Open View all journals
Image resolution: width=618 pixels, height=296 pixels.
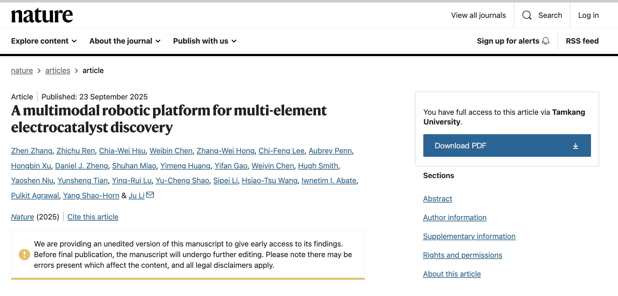point(478,15)
